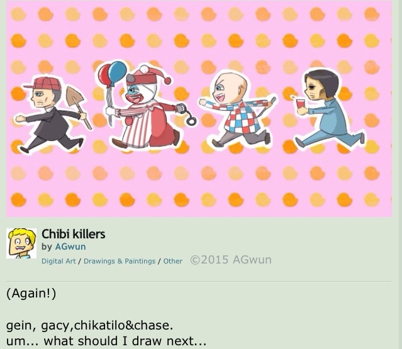Image resolution: width=402 pixels, height=349 pixels.
Task: Click the red and blue balloons
Action: click(112, 74)
